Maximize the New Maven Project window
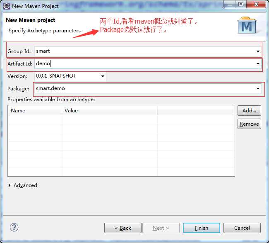 tap(241, 4)
